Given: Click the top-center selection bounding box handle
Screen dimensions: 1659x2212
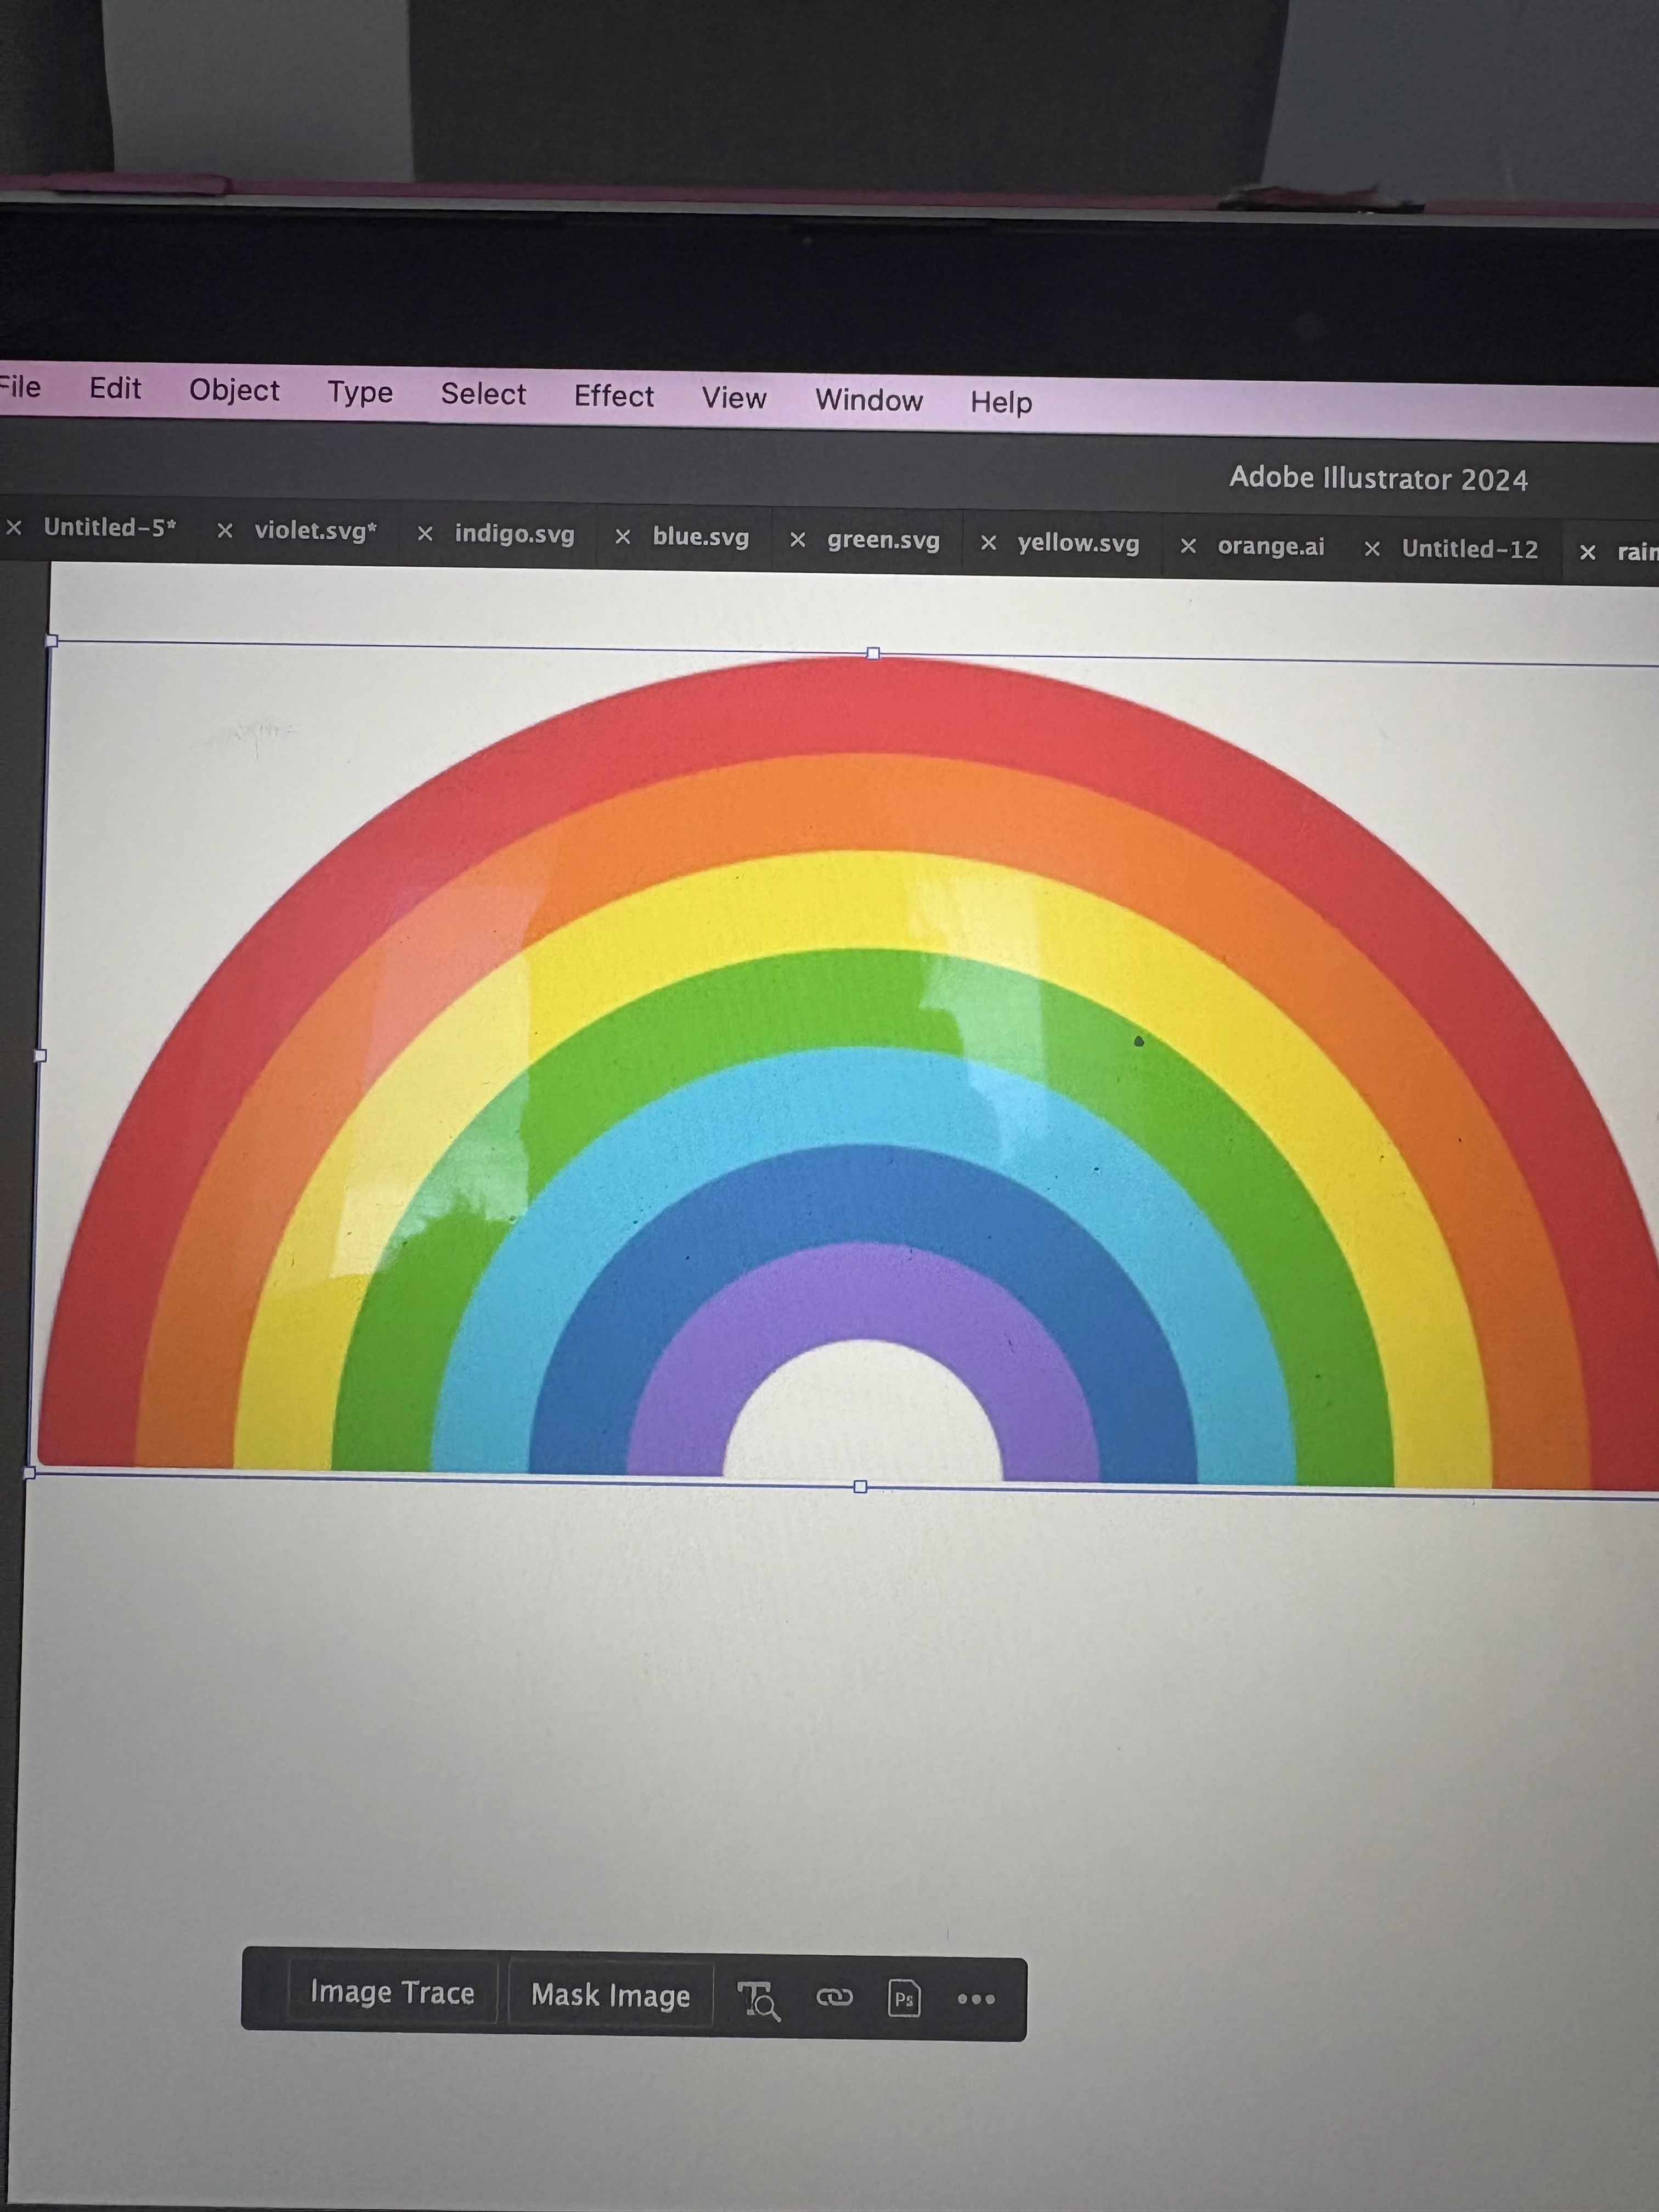Looking at the screenshot, I should click(873, 653).
